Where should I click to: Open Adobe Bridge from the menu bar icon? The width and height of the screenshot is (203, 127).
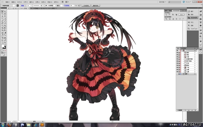click(62, 2)
